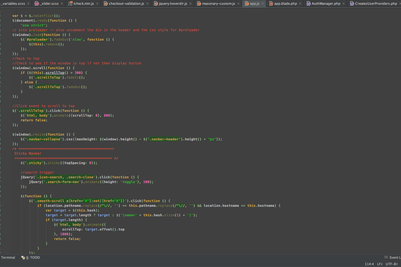Close the checkout-validation.js tab
The height and width of the screenshot is (267, 401).
[x=147, y=4]
